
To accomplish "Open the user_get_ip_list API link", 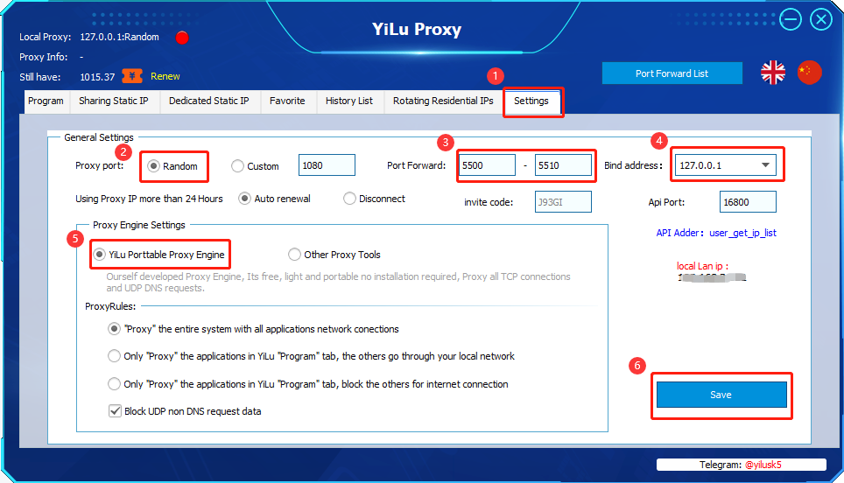I will click(742, 233).
